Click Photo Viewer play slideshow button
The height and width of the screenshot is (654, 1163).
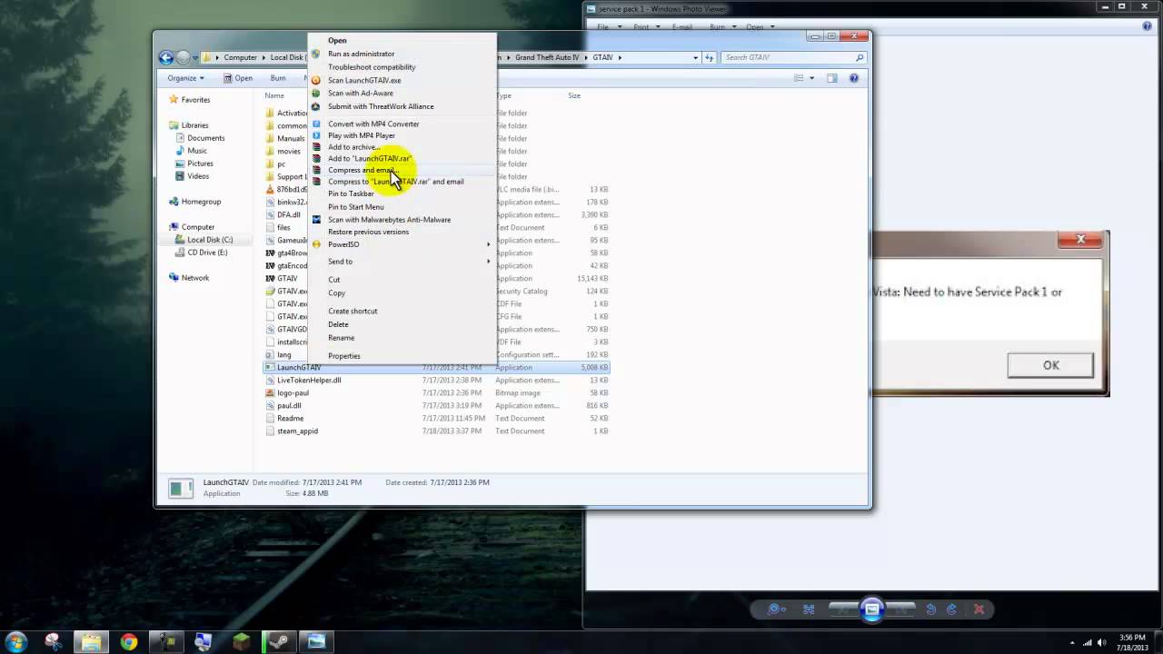pos(871,609)
